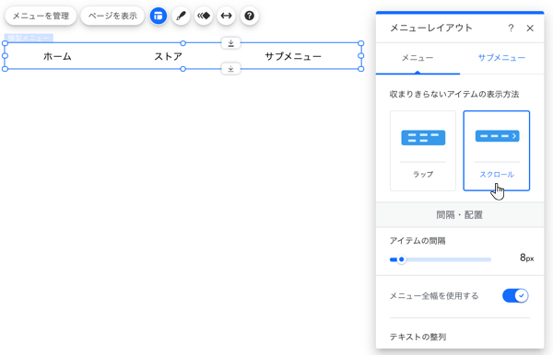Image resolution: width=553 pixels, height=355 pixels.
Task: Open the Animation diamond icon
Action: 204,16
